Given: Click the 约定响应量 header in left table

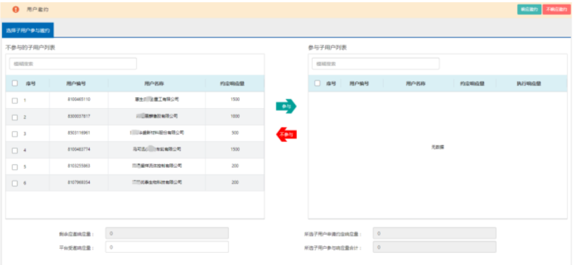Looking at the screenshot, I should click(232, 84).
